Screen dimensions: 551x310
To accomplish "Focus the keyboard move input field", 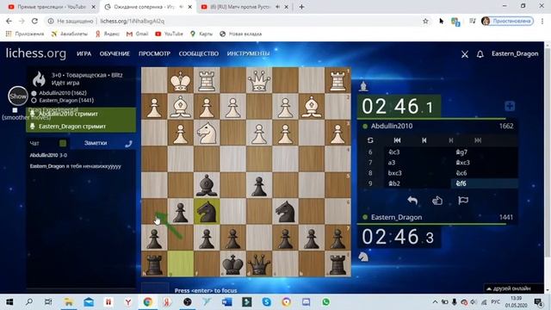I will pos(155,288).
